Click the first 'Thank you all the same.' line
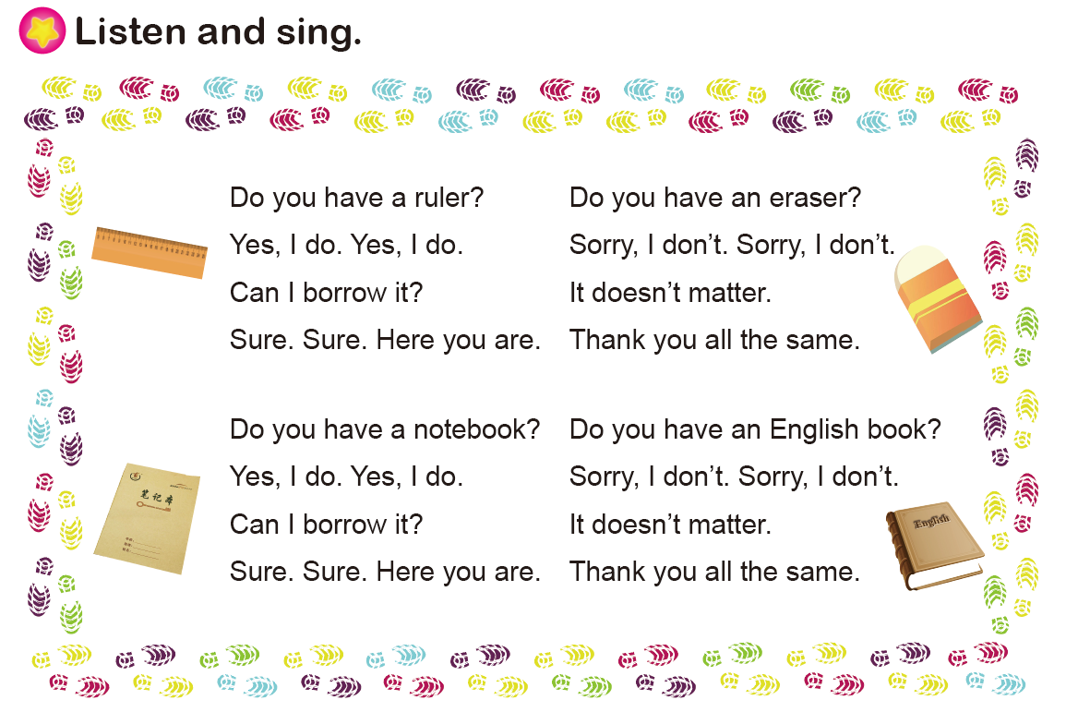Image resolution: width=1078 pixels, height=724 pixels. coord(714,340)
